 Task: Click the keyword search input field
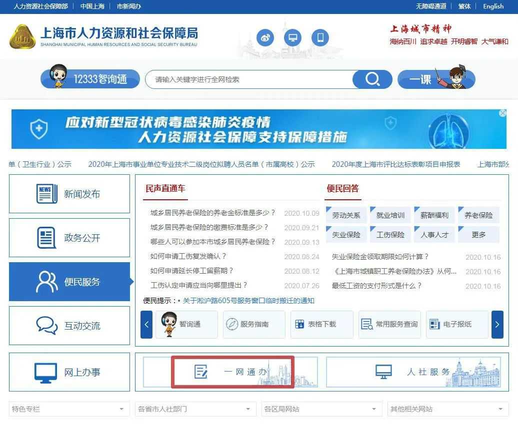250,79
